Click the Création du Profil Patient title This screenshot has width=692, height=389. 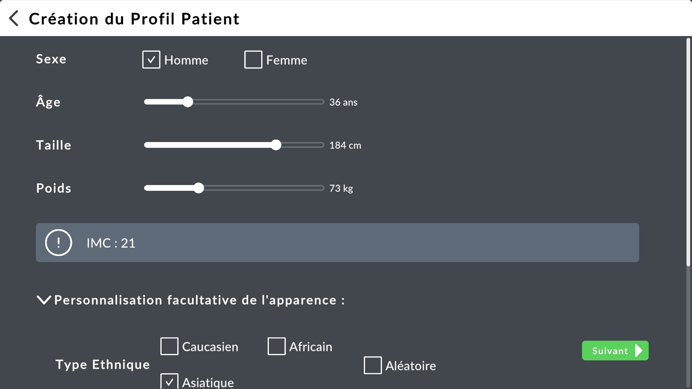pos(134,19)
